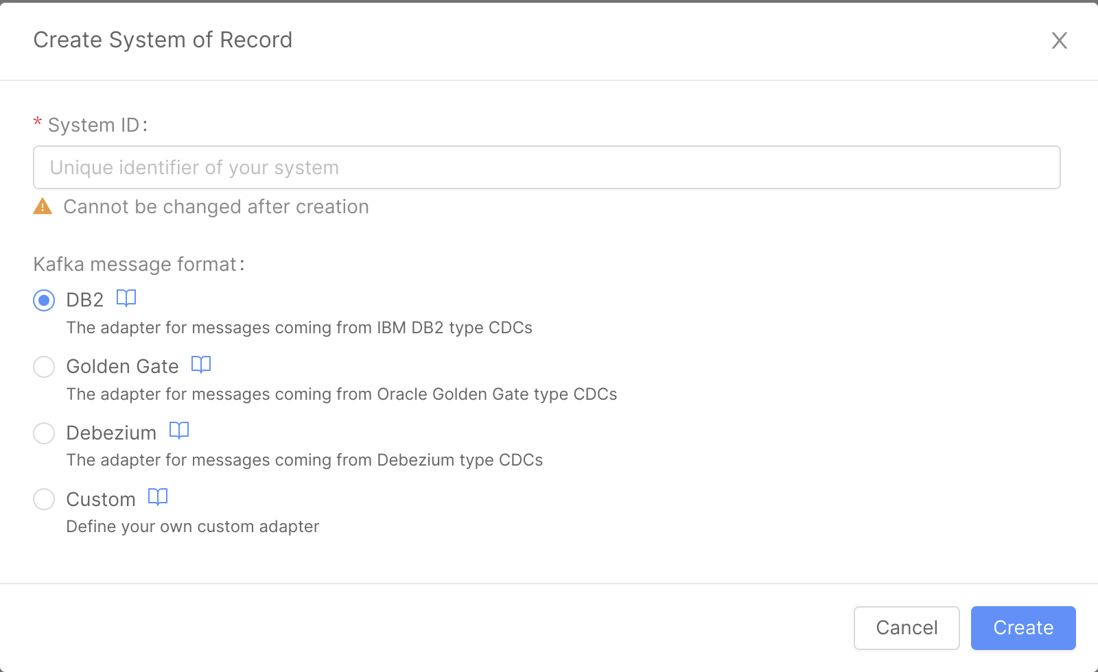Viewport: 1098px width, 672px height.
Task: Click the 'Create System of Record' dialog title
Action: pyautogui.click(x=163, y=40)
